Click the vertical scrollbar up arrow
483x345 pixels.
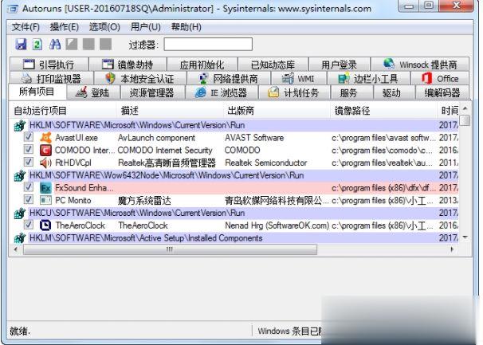pos(465,108)
